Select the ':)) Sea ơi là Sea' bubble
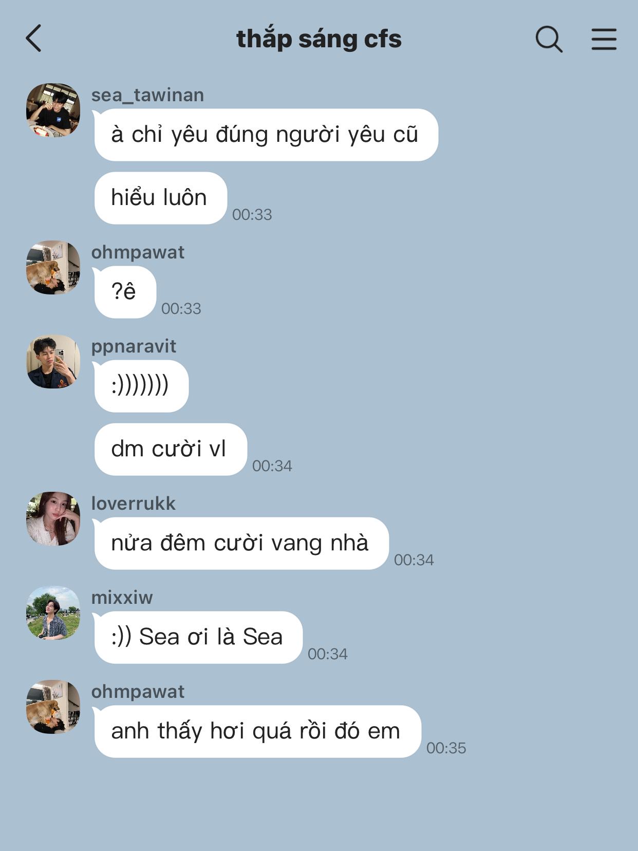Image resolution: width=638 pixels, height=851 pixels. (198, 637)
